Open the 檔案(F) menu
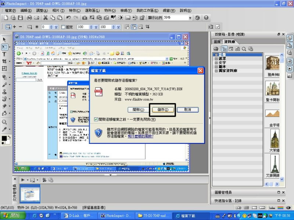Screen dimensions: 294x220 coord(10,11)
